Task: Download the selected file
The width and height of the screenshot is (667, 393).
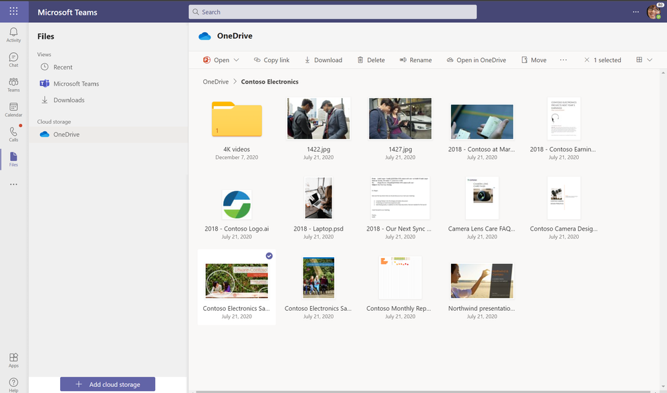Action: pos(323,60)
